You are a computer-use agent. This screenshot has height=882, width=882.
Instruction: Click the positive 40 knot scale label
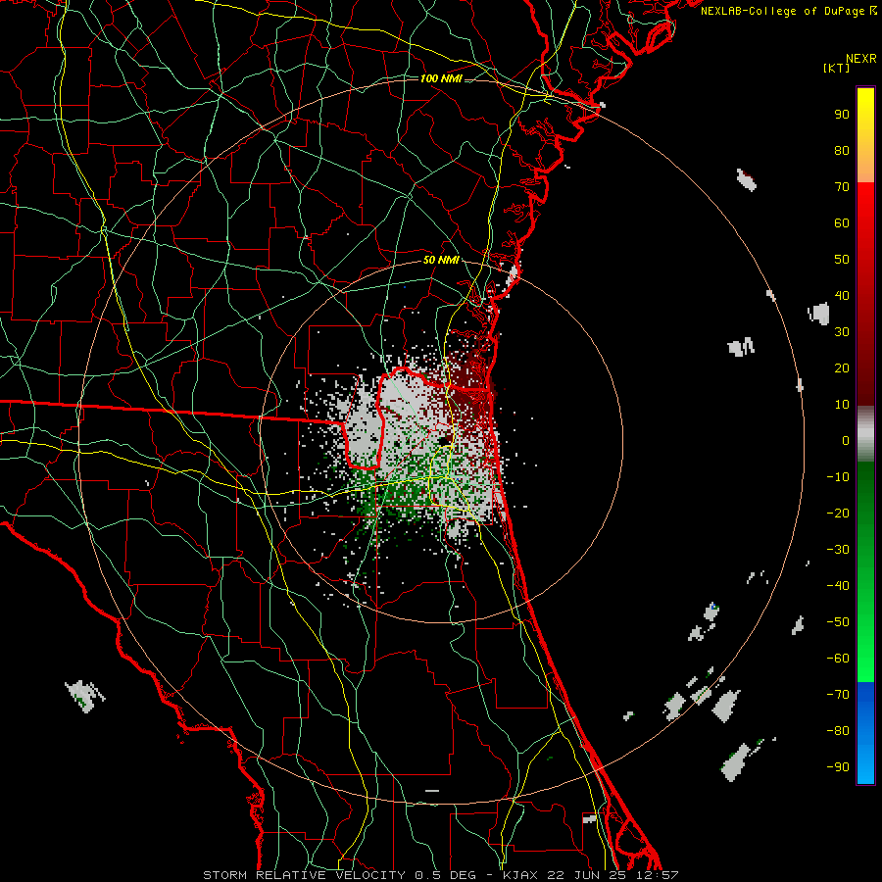tap(842, 296)
